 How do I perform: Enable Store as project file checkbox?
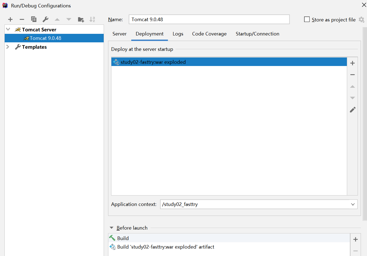[307, 19]
